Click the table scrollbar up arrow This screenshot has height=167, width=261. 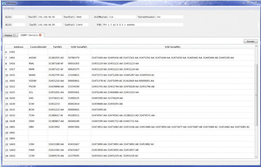pyautogui.click(x=256, y=46)
